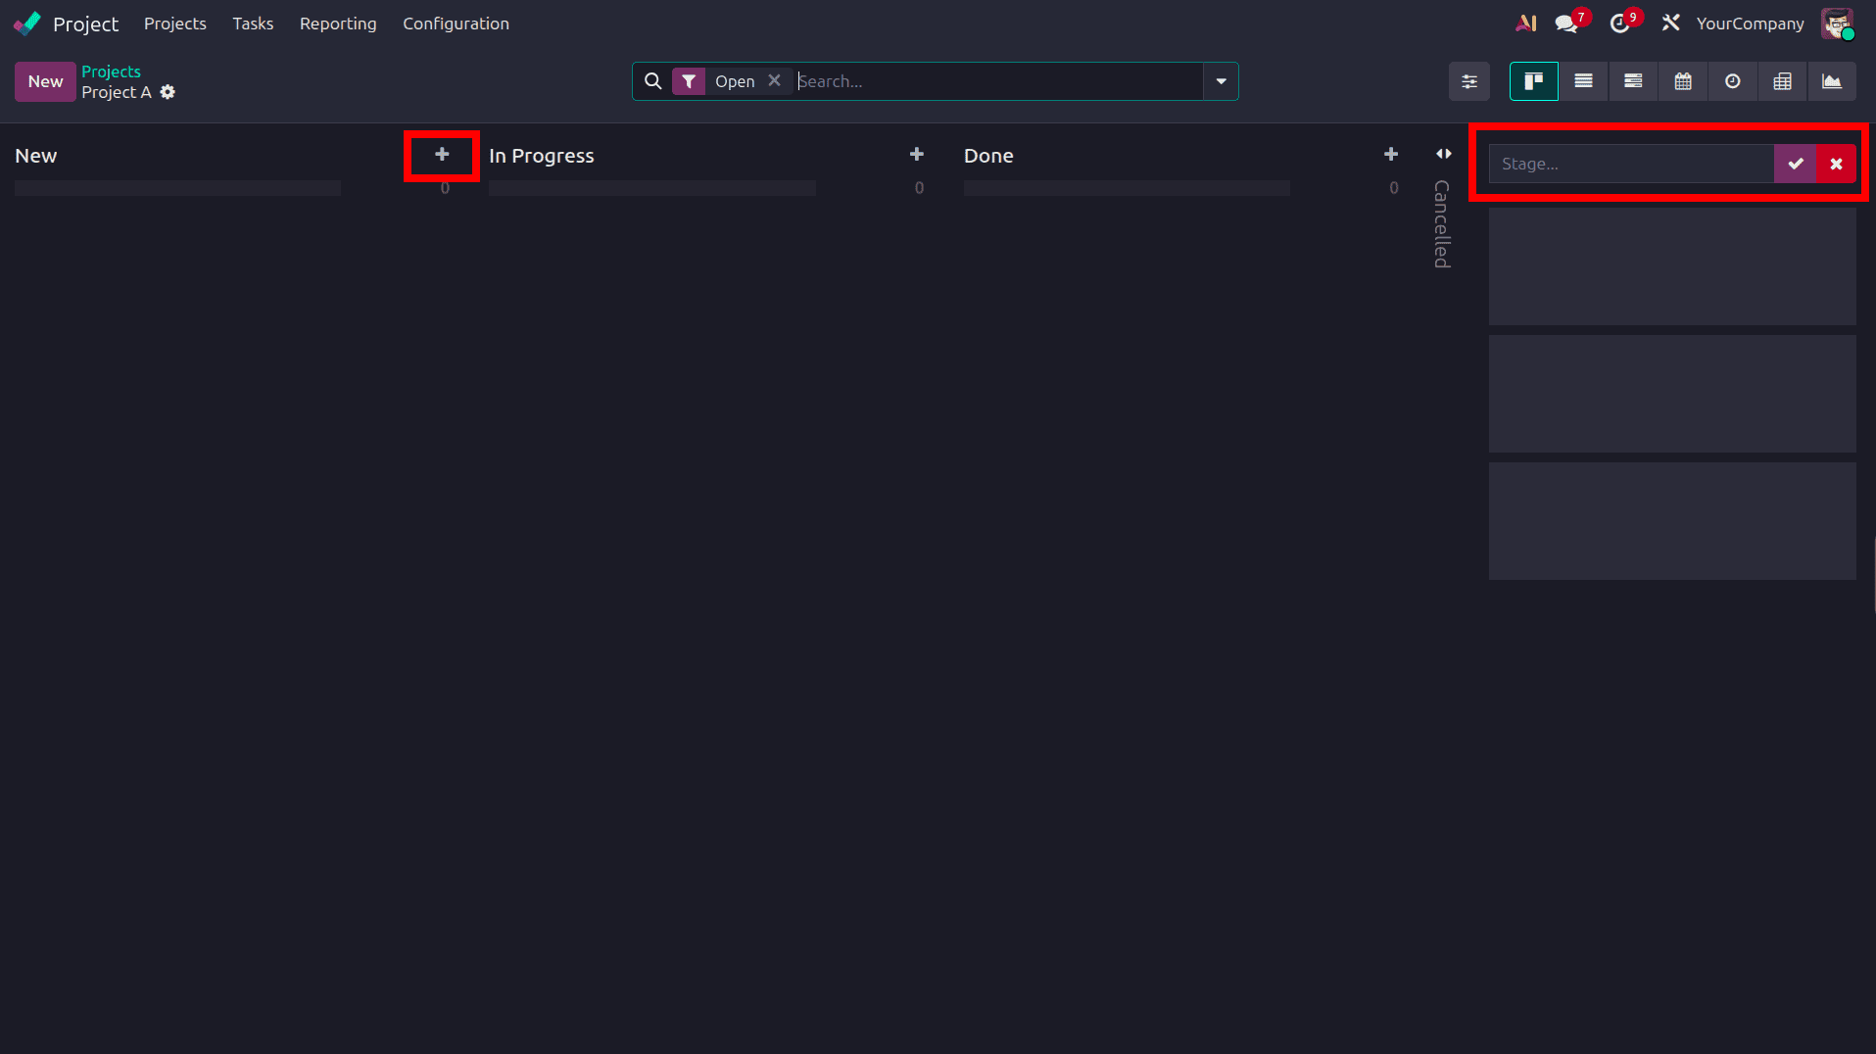Switch to Graph view
Viewport: 1876px width, 1054px height.
pyautogui.click(x=1832, y=81)
